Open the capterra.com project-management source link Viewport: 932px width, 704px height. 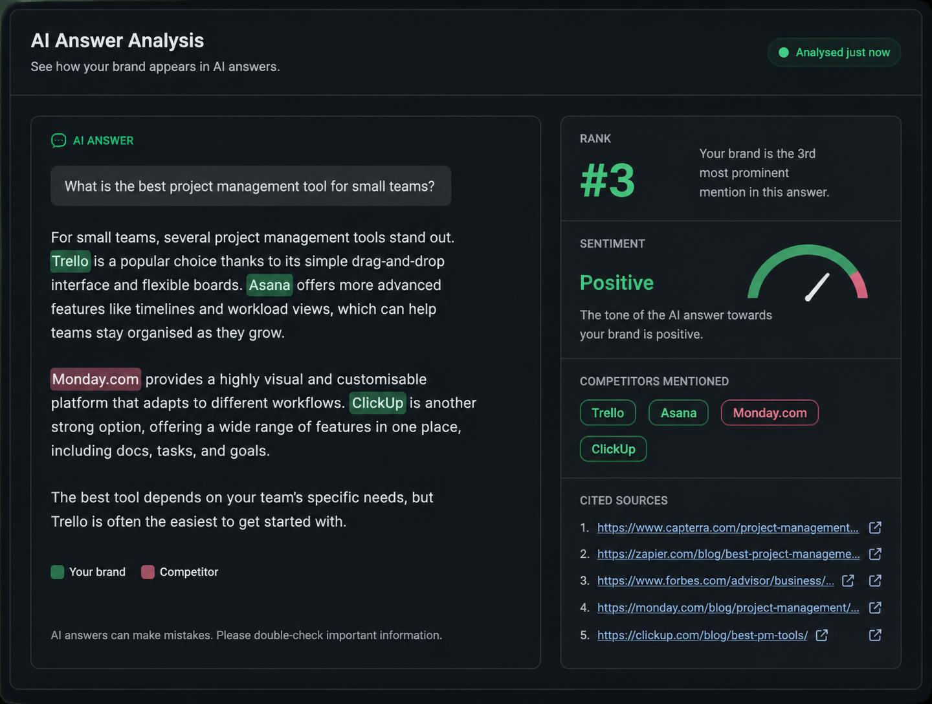point(728,527)
